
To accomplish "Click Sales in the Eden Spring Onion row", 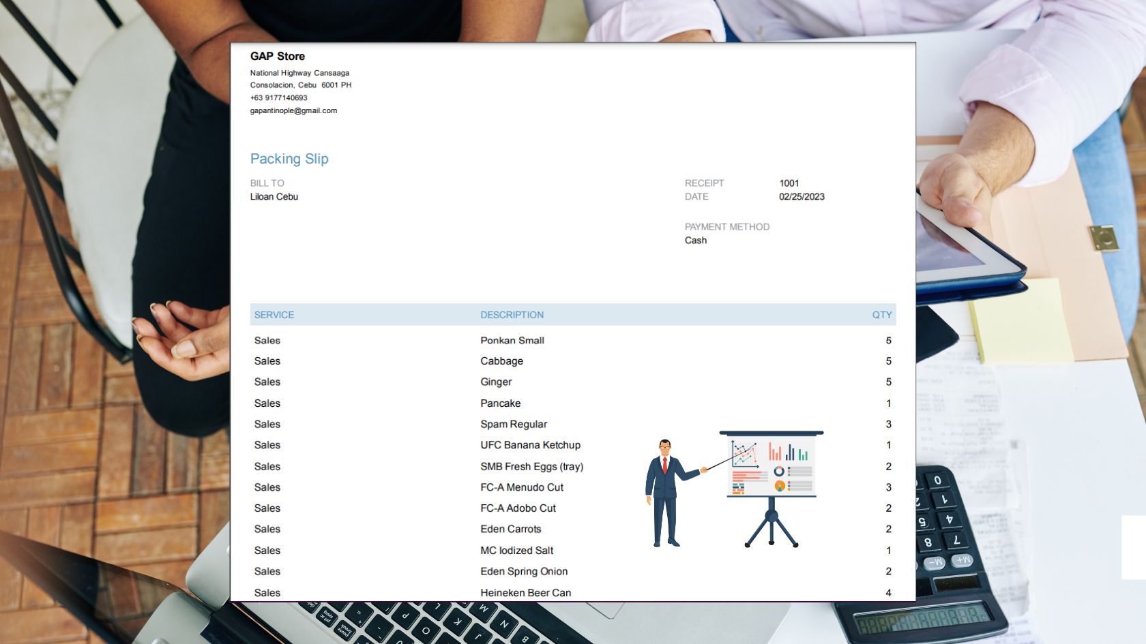I will pyautogui.click(x=267, y=571).
